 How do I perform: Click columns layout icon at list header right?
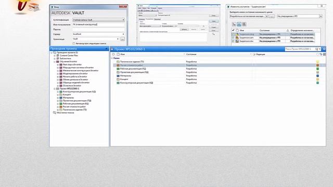324,55
